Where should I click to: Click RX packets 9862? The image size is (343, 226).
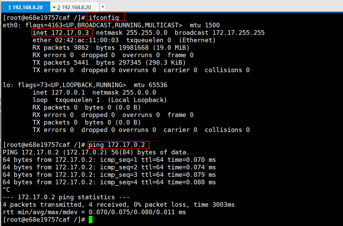pos(60,48)
